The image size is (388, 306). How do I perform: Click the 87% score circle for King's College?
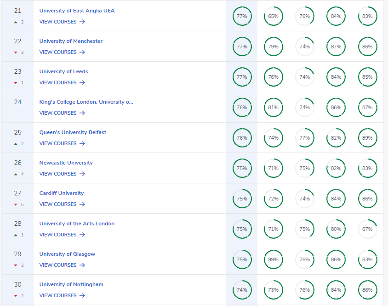coord(367,107)
